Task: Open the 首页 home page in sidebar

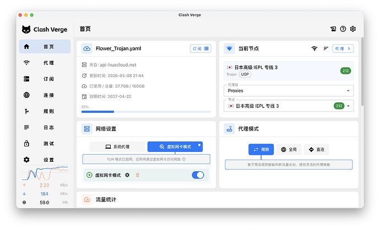Action: point(45,47)
